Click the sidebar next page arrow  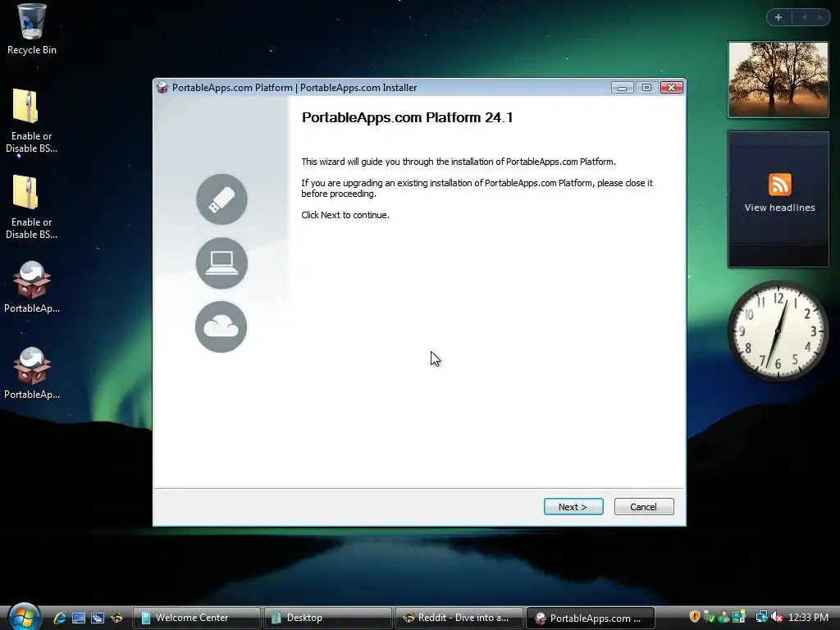[819, 17]
